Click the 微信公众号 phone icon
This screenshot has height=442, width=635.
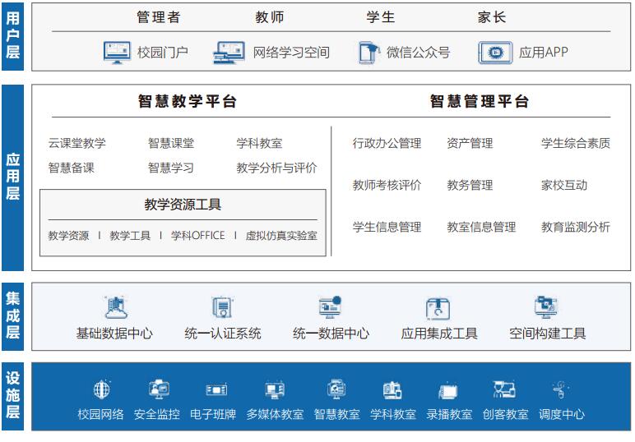[x=368, y=53]
